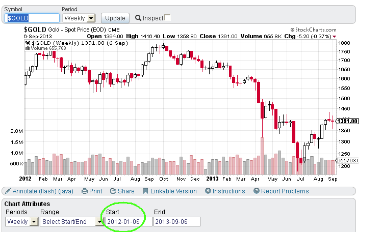This screenshot has width=382, height=232.
Task: Click the Update button
Action: pos(115,18)
